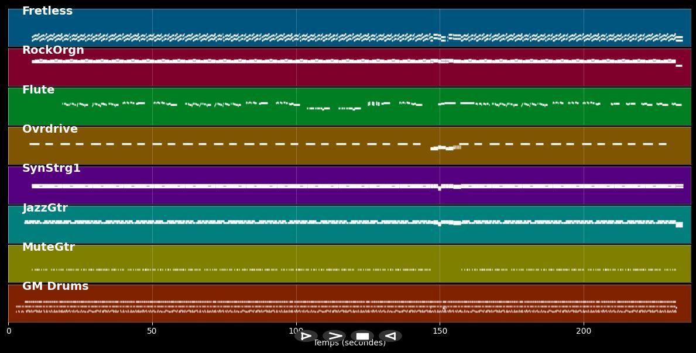This screenshot has height=353, width=696.
Task: Click the 50 seconds timeline mark
Action: click(152, 331)
